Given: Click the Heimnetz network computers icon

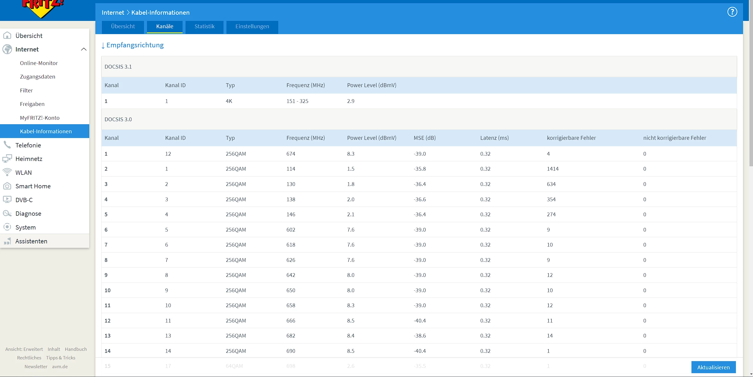Looking at the screenshot, I should 7,159.
